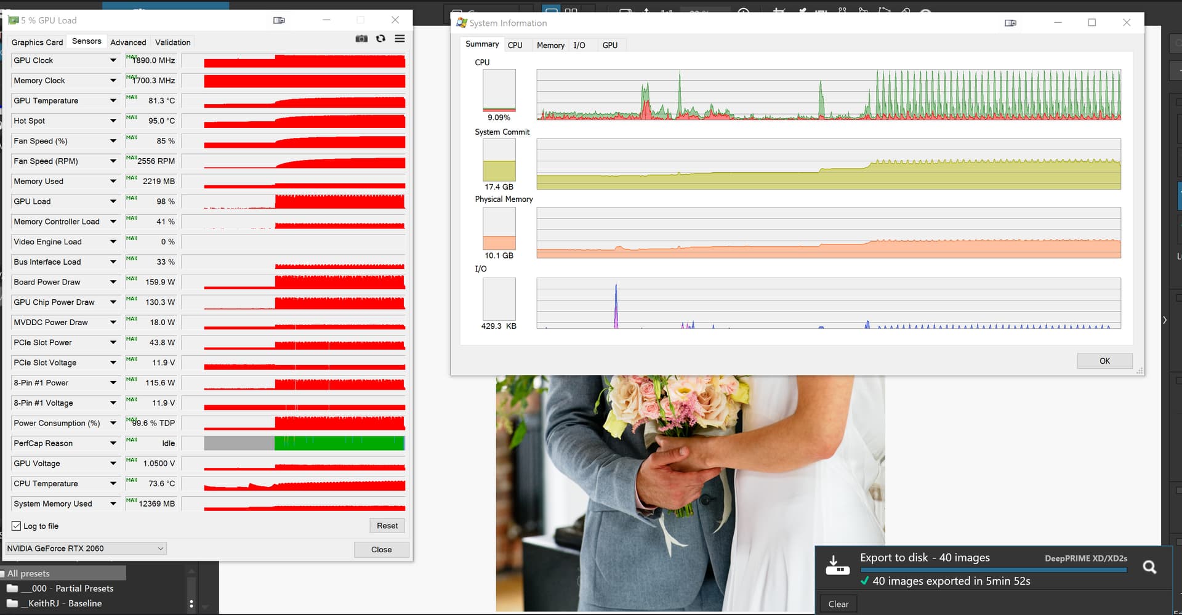Click the three-dot menu beside the presets list
The image size is (1182, 615).
click(x=191, y=604)
